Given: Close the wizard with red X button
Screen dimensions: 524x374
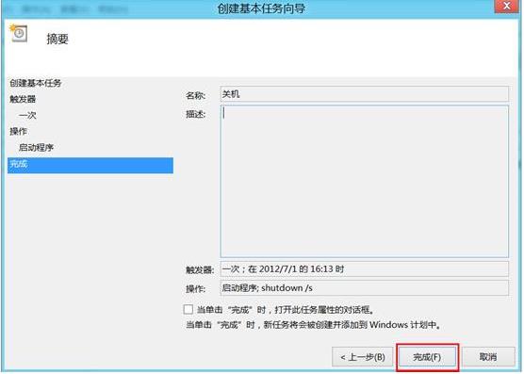Looking at the screenshot, I should (x=507, y=6).
